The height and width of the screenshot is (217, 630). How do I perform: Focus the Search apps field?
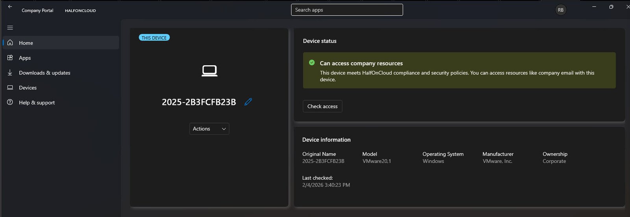[x=346, y=10]
